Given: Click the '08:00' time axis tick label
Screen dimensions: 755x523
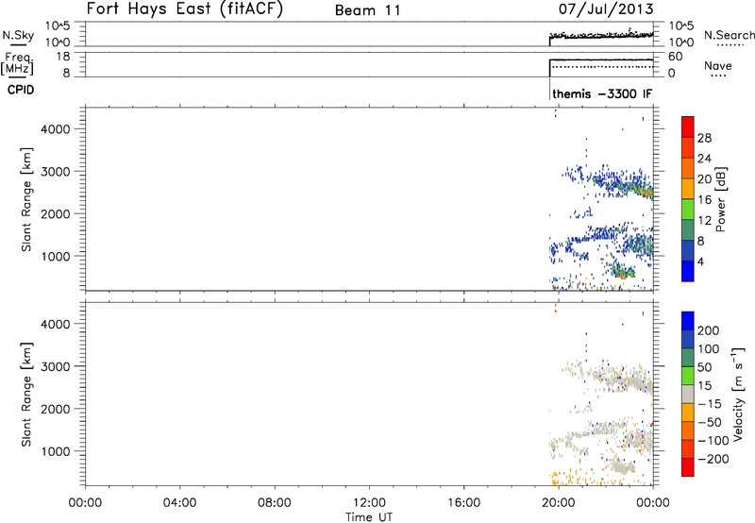Looking at the screenshot, I should click(275, 503).
